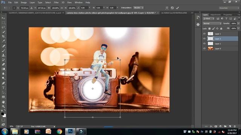Select the Pen tool
Viewport: 241px width, 135px height.
(3, 83)
